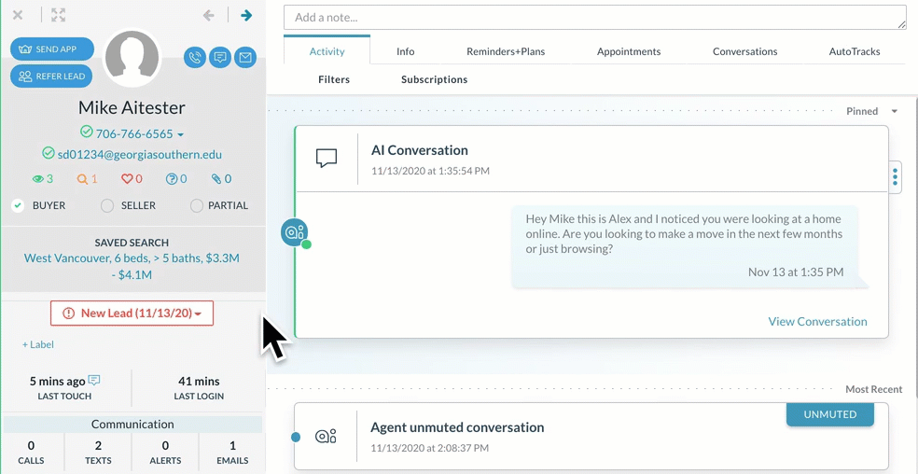Click the AI Conversation chat bubble icon
Image resolution: width=918 pixels, height=474 pixels.
coord(327,159)
